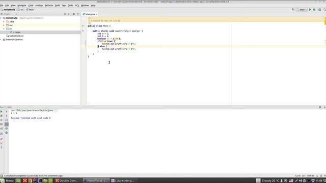Open the Window menu
The image size is (326, 183).
pos(85,6)
